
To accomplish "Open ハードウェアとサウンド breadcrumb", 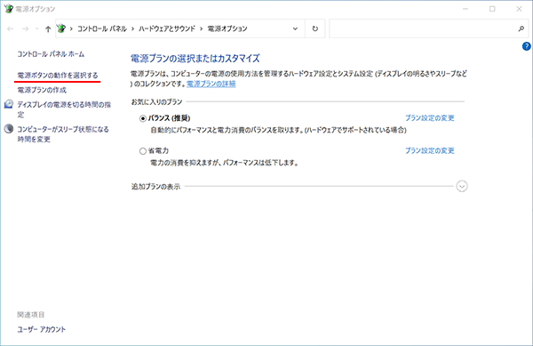I will point(167,28).
